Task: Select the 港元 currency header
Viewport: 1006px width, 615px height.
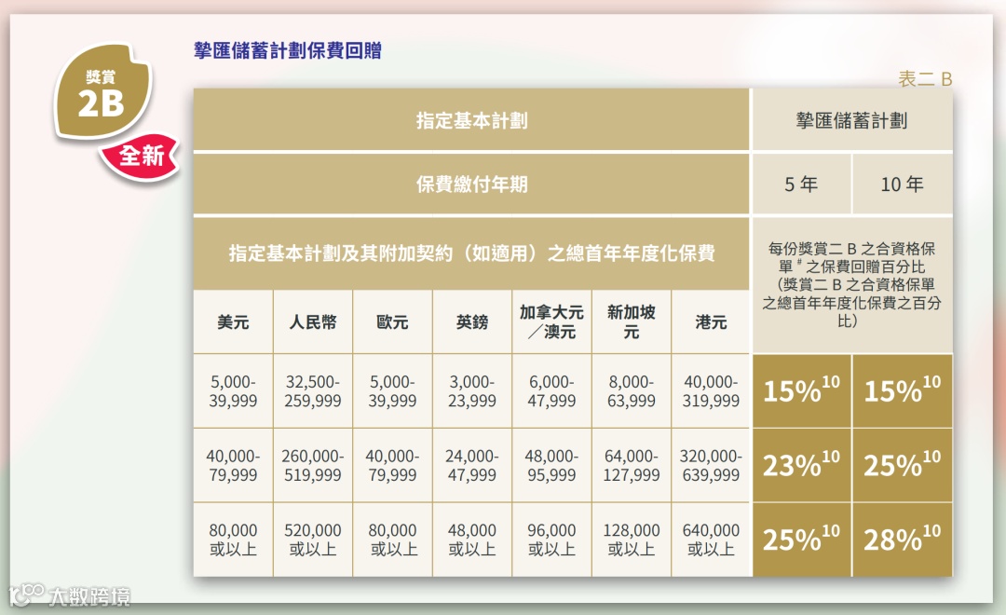Action: (x=711, y=321)
